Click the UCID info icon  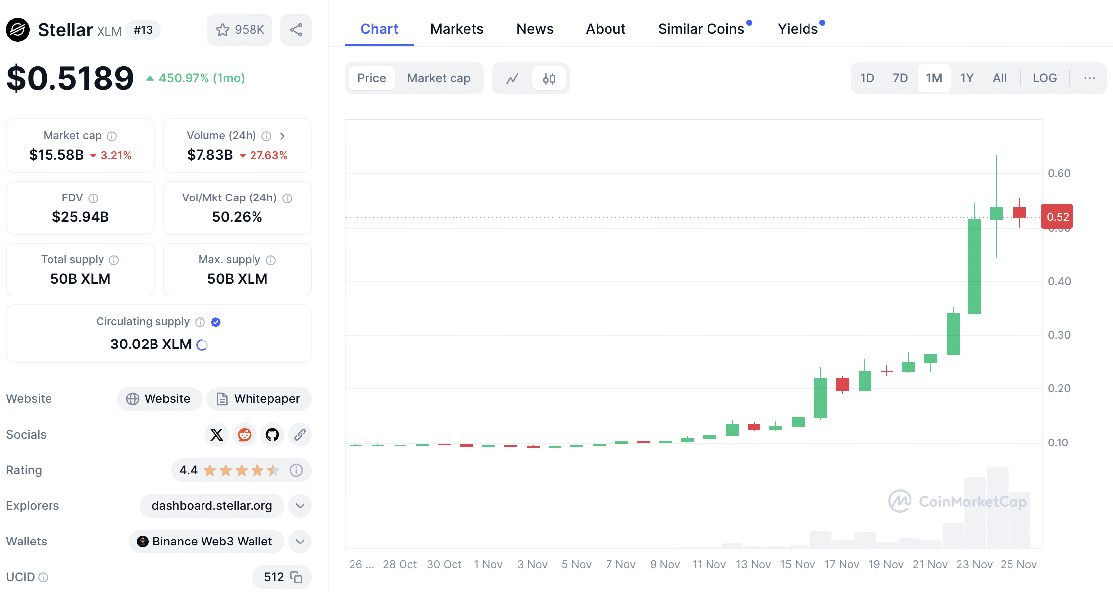click(43, 577)
